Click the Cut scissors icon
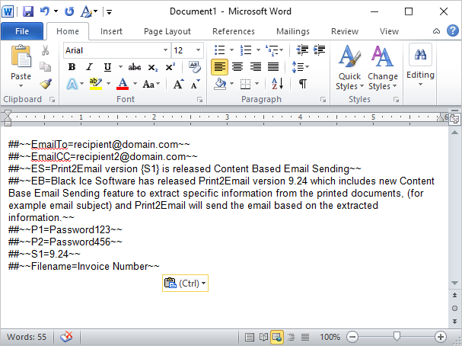The width and height of the screenshot is (462, 346). pos(46,50)
